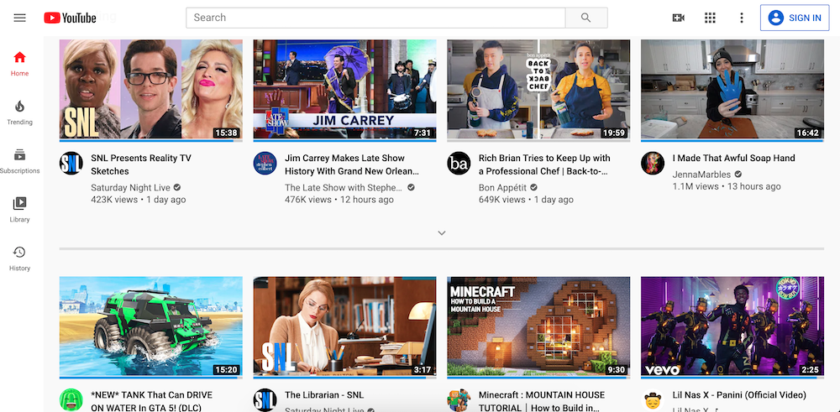Click the 2:25 duration badge
Image resolution: width=840 pixels, height=412 pixels.
[x=810, y=369]
